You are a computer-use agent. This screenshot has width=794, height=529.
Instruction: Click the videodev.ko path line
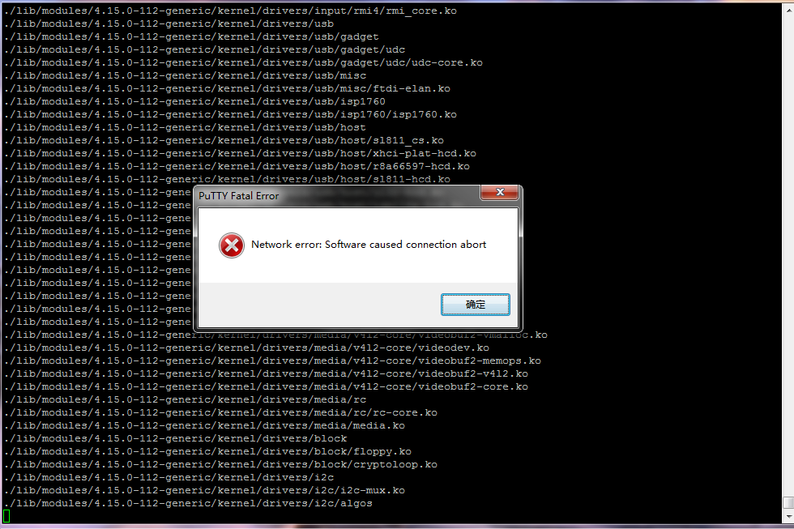click(x=246, y=348)
